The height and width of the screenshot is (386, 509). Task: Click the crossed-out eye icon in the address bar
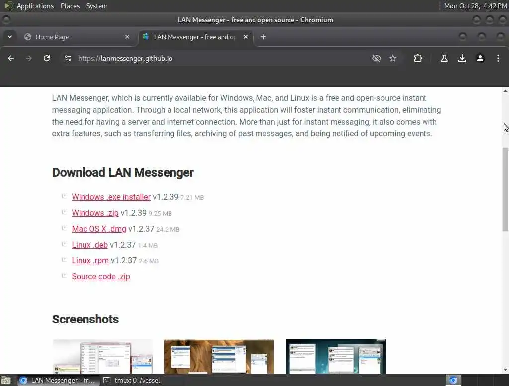[377, 58]
